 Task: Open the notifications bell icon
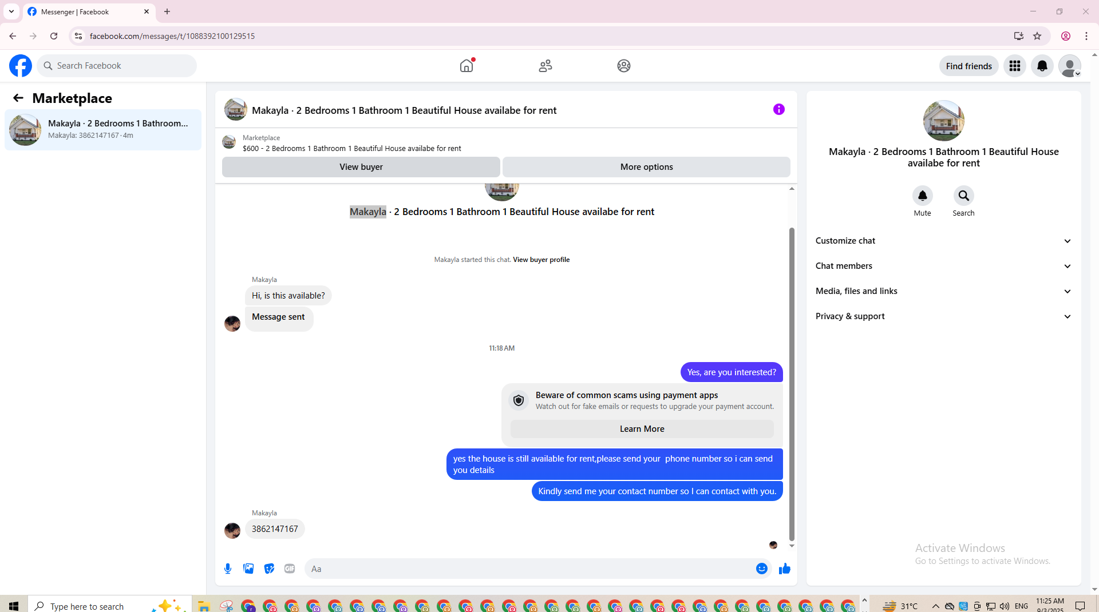point(1042,66)
